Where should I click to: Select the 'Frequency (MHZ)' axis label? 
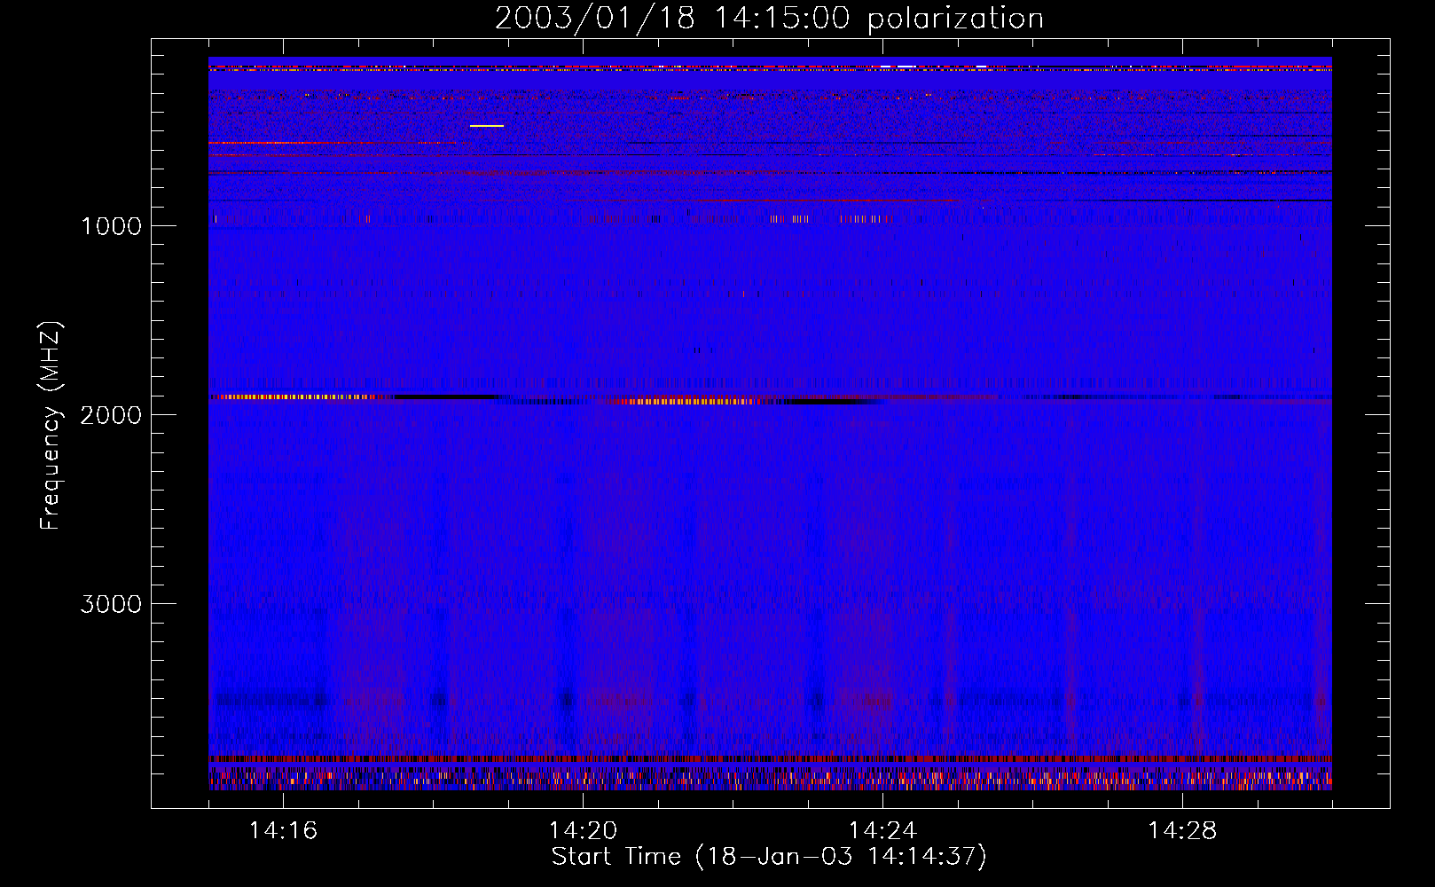pos(51,426)
